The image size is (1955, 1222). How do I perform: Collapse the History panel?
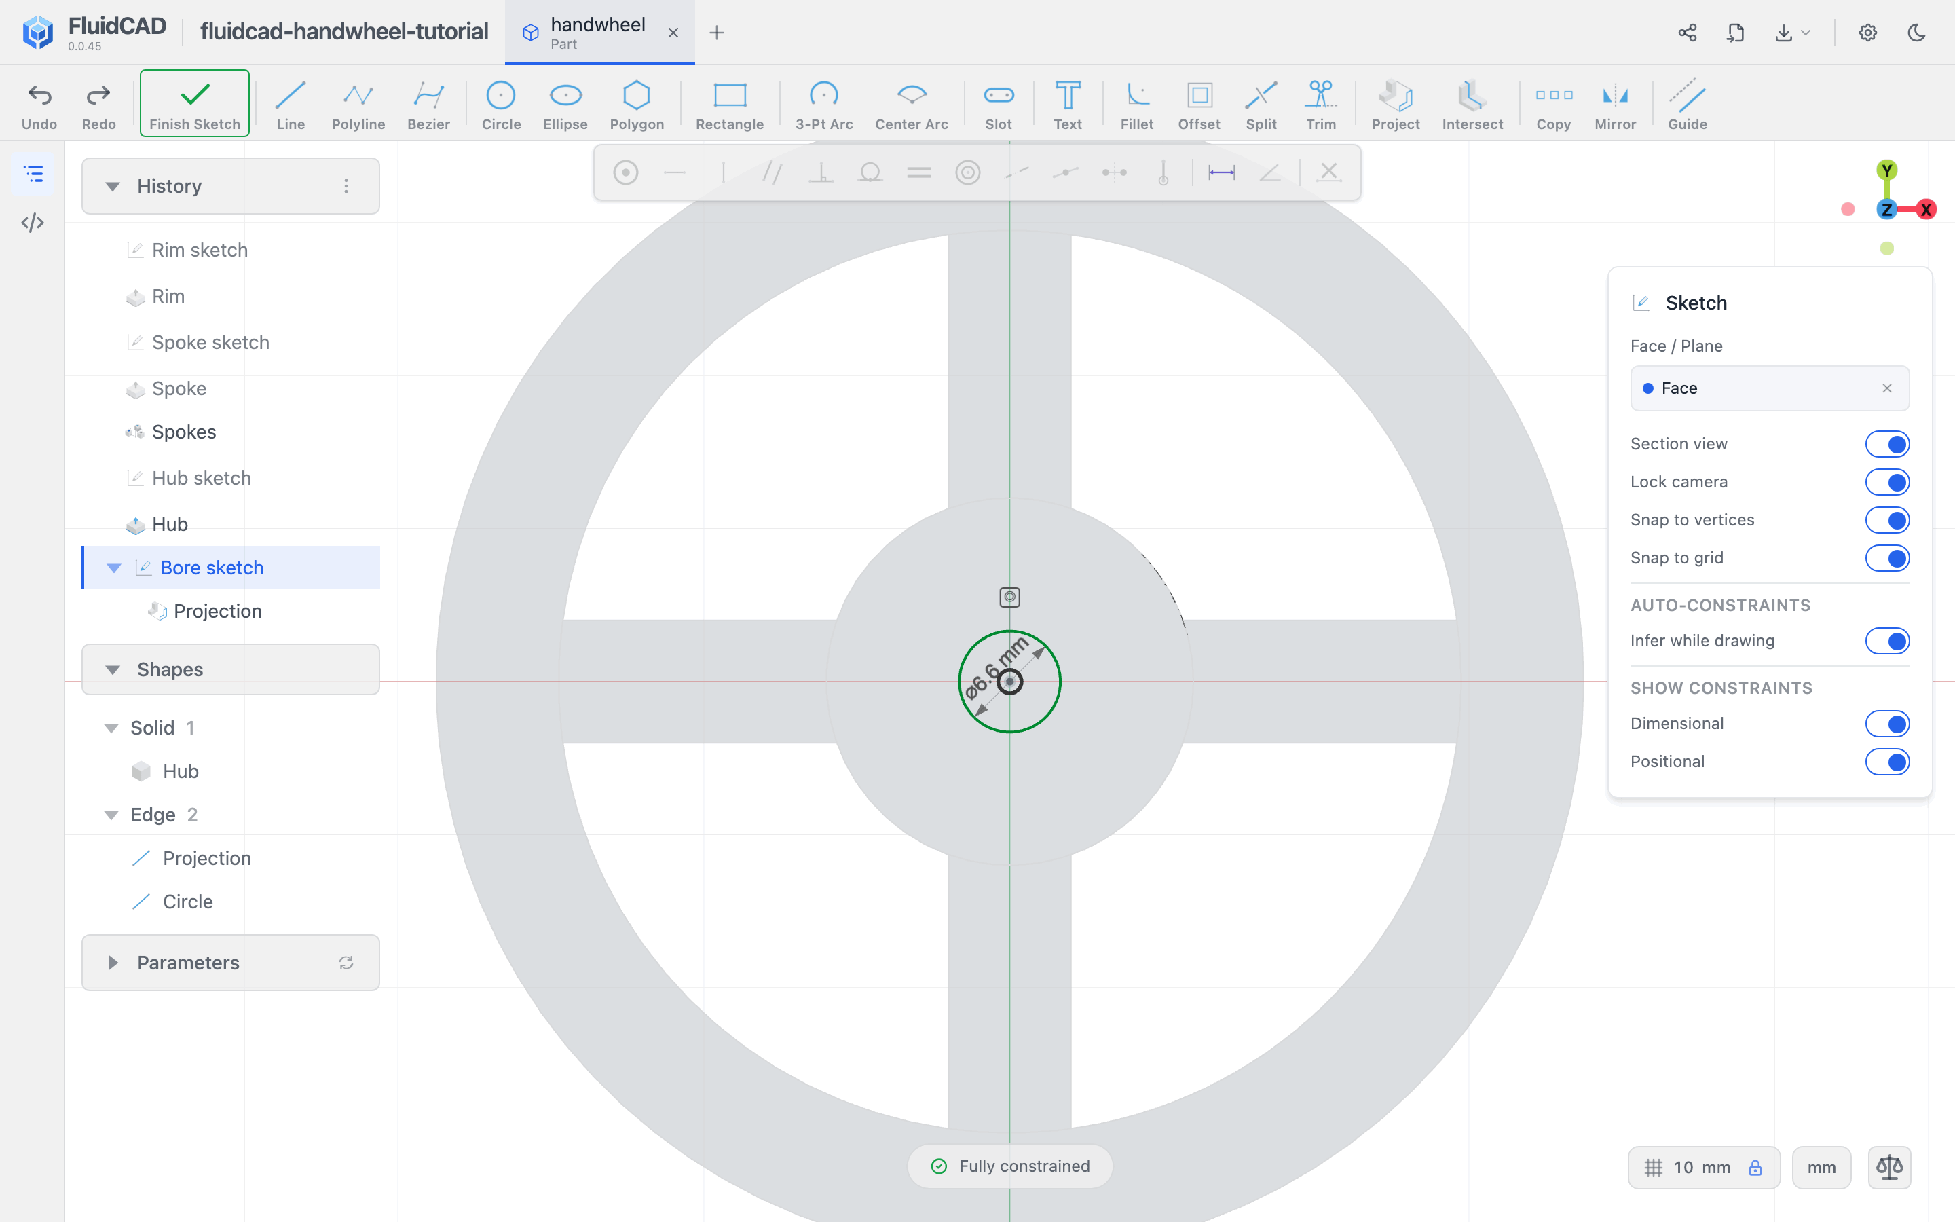[113, 186]
